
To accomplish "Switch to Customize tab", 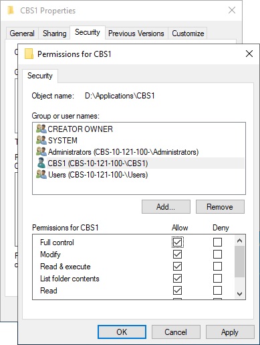I will (x=188, y=33).
